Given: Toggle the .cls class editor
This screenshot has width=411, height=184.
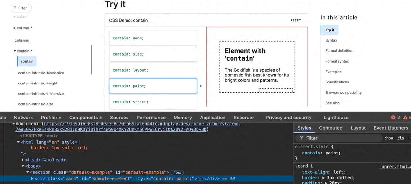Looking at the screenshot, I should coord(400,138).
